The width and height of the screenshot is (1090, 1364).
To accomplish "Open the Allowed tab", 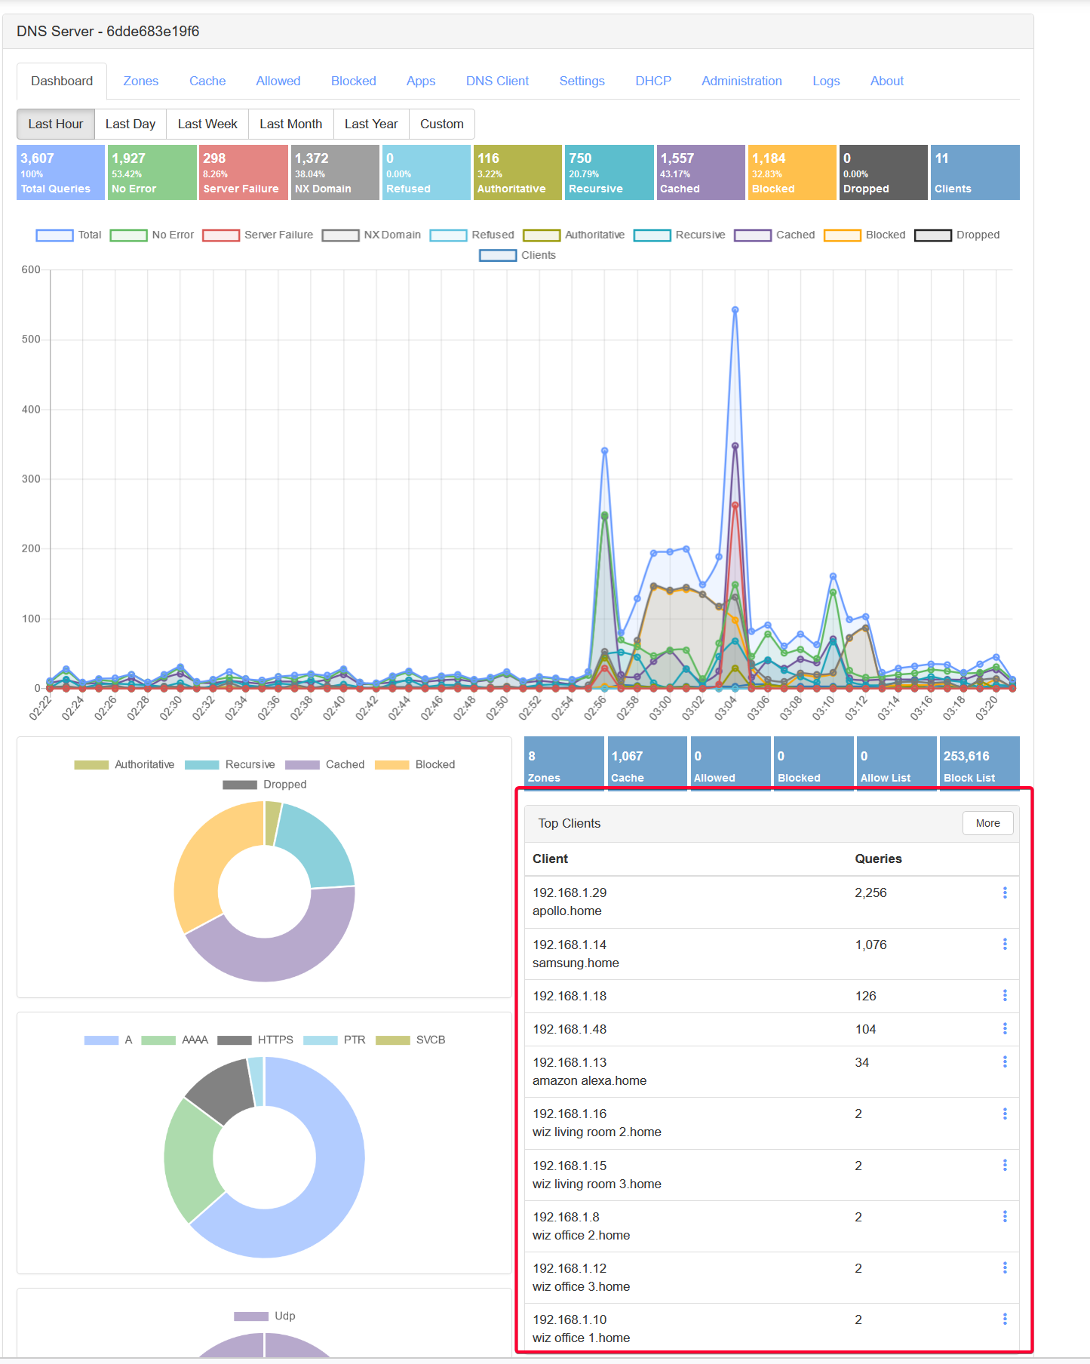I will [x=278, y=81].
